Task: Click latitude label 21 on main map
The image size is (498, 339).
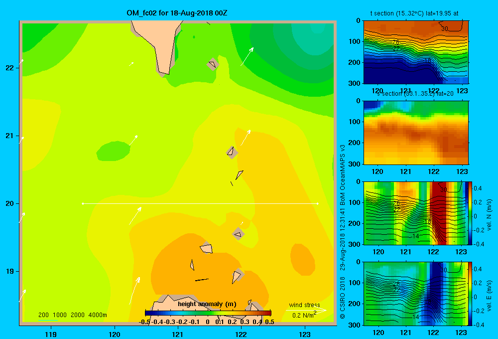Action: tap(10, 136)
